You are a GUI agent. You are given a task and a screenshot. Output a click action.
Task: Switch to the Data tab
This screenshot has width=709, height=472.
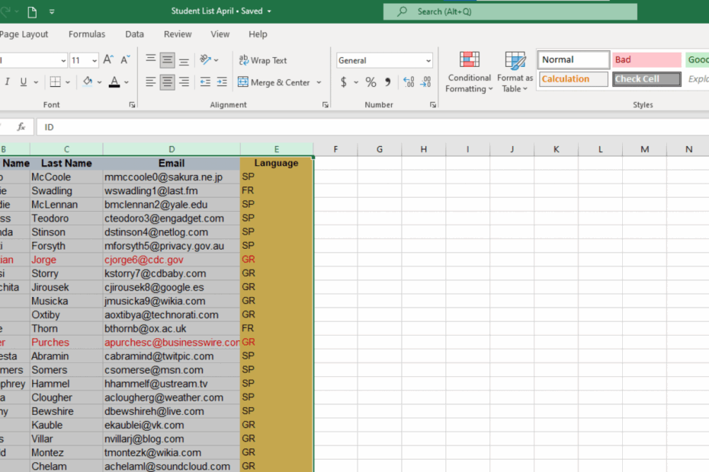pos(134,34)
